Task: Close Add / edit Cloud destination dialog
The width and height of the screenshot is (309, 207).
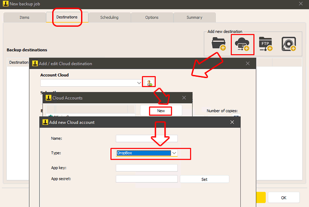Action: click(248, 64)
